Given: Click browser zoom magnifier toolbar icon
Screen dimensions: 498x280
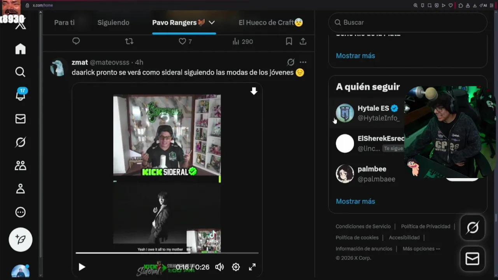Looking at the screenshot, I should pos(416,5).
